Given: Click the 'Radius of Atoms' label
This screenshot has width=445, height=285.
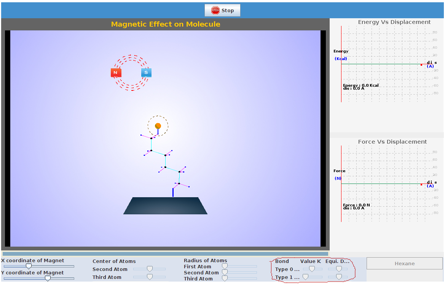Looking at the screenshot, I should click(206, 260).
